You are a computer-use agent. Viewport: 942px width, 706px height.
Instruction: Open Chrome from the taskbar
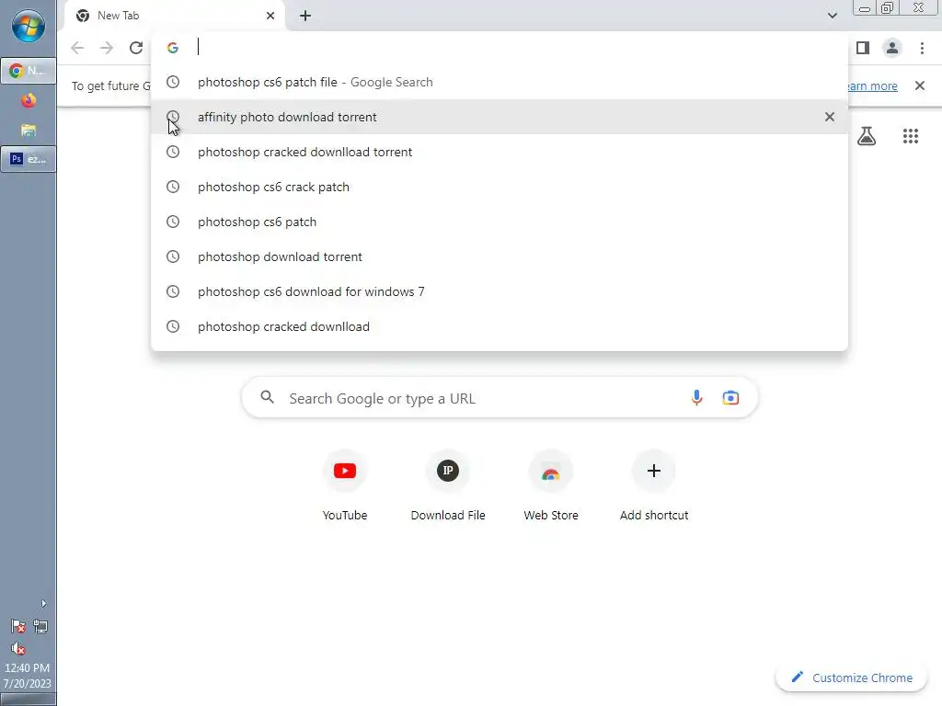[29, 71]
